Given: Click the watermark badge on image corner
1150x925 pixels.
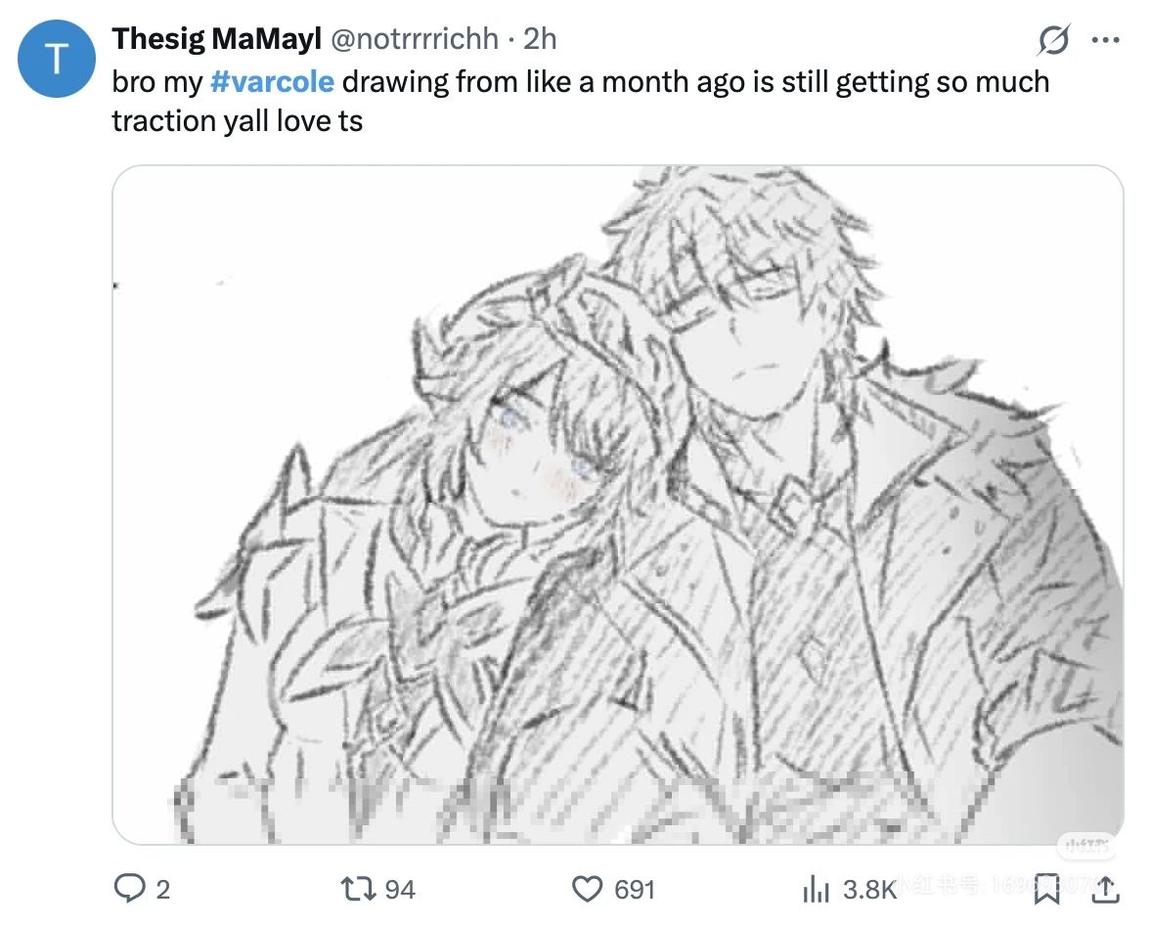Looking at the screenshot, I should 1086,847.
